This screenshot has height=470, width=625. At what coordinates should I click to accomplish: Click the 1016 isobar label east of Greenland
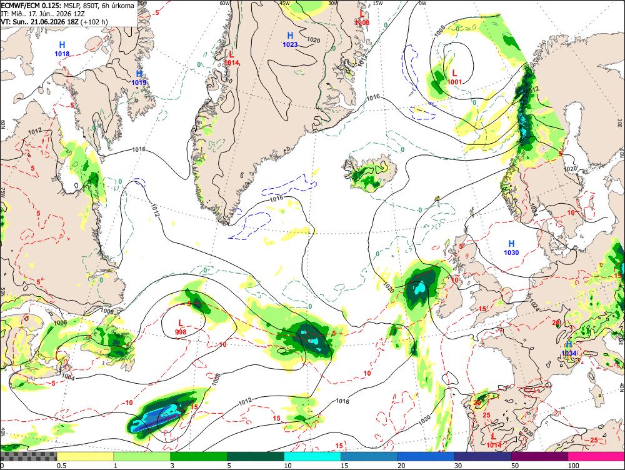click(372, 97)
